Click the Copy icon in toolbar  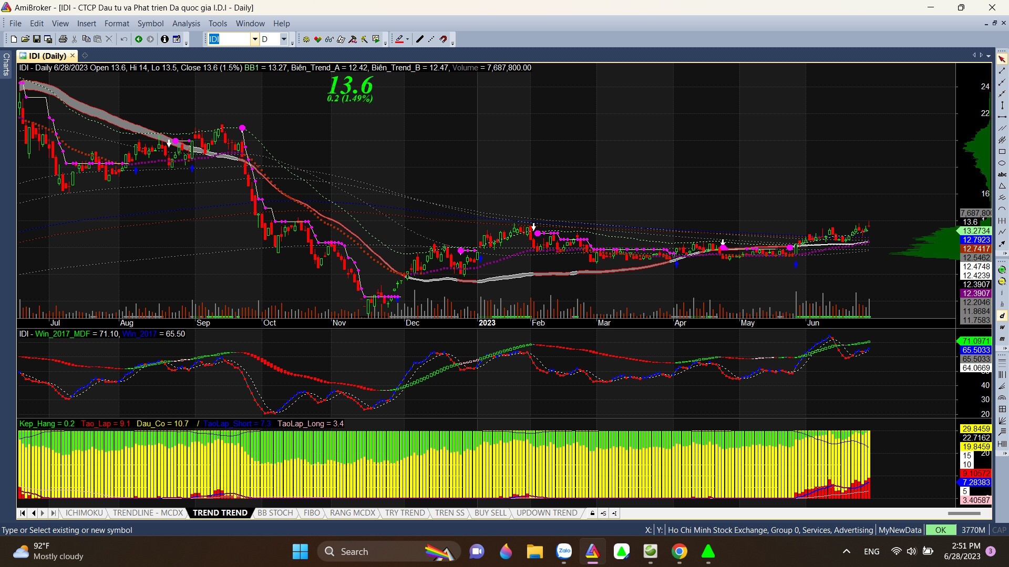tap(86, 39)
